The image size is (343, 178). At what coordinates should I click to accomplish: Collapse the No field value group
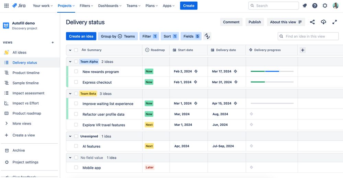[70, 157]
